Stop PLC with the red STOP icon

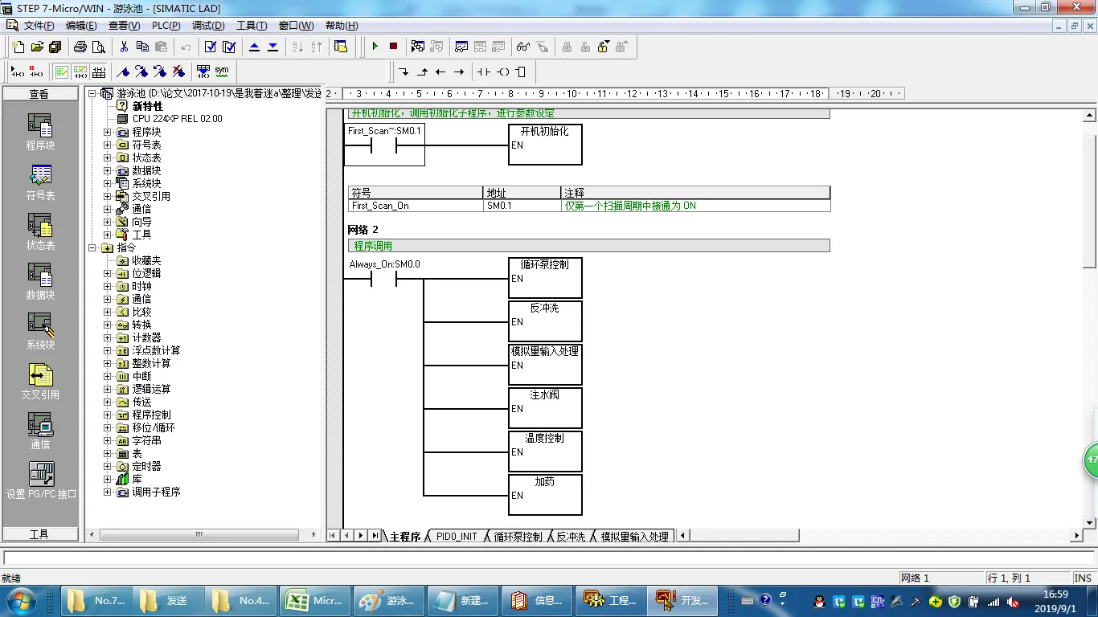click(x=393, y=47)
